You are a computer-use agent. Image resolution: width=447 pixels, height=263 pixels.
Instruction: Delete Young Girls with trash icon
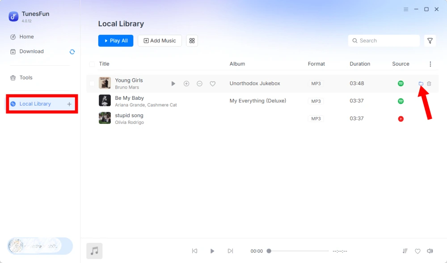click(x=429, y=84)
